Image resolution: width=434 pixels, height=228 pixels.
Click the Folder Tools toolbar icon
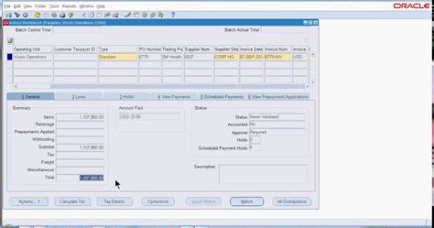click(161, 15)
